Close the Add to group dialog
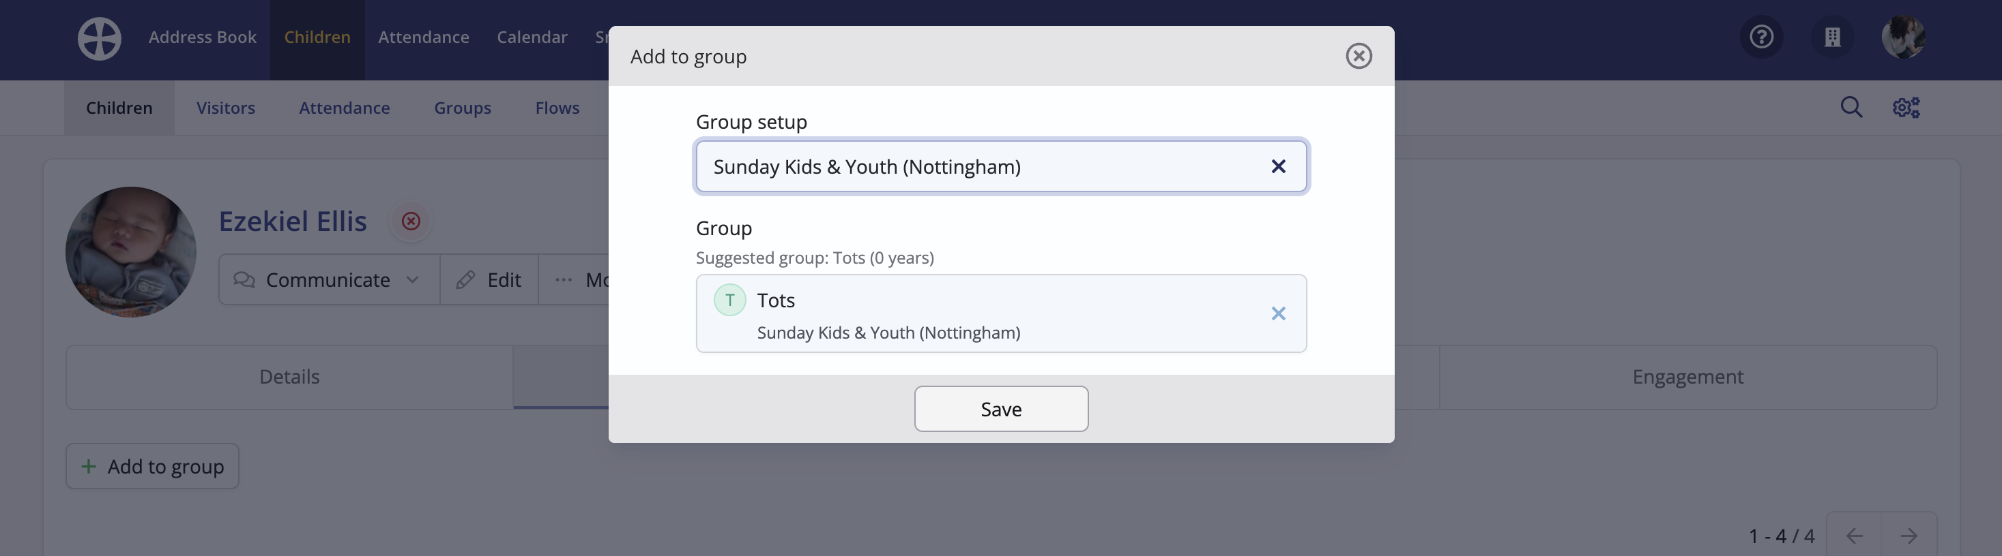2002x556 pixels. tap(1359, 56)
